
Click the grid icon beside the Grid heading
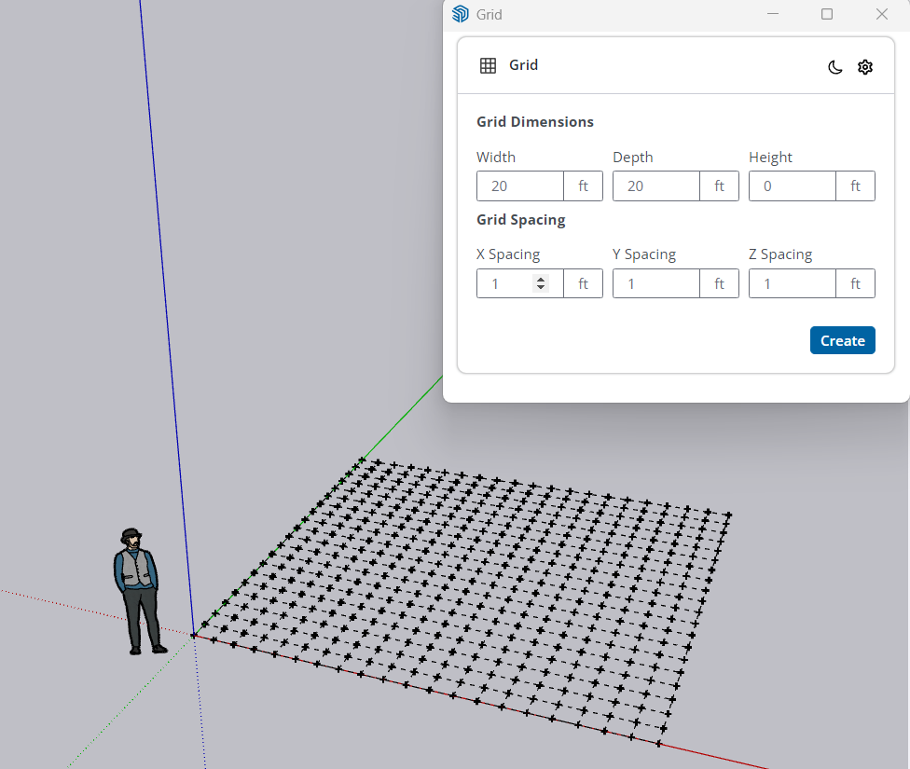click(487, 65)
